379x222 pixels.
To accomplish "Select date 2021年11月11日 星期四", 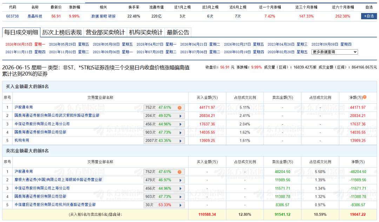I will point(25,52).
